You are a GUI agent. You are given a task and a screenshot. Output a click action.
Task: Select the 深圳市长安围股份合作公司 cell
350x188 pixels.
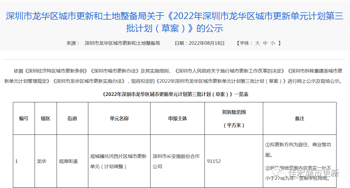[176, 161]
